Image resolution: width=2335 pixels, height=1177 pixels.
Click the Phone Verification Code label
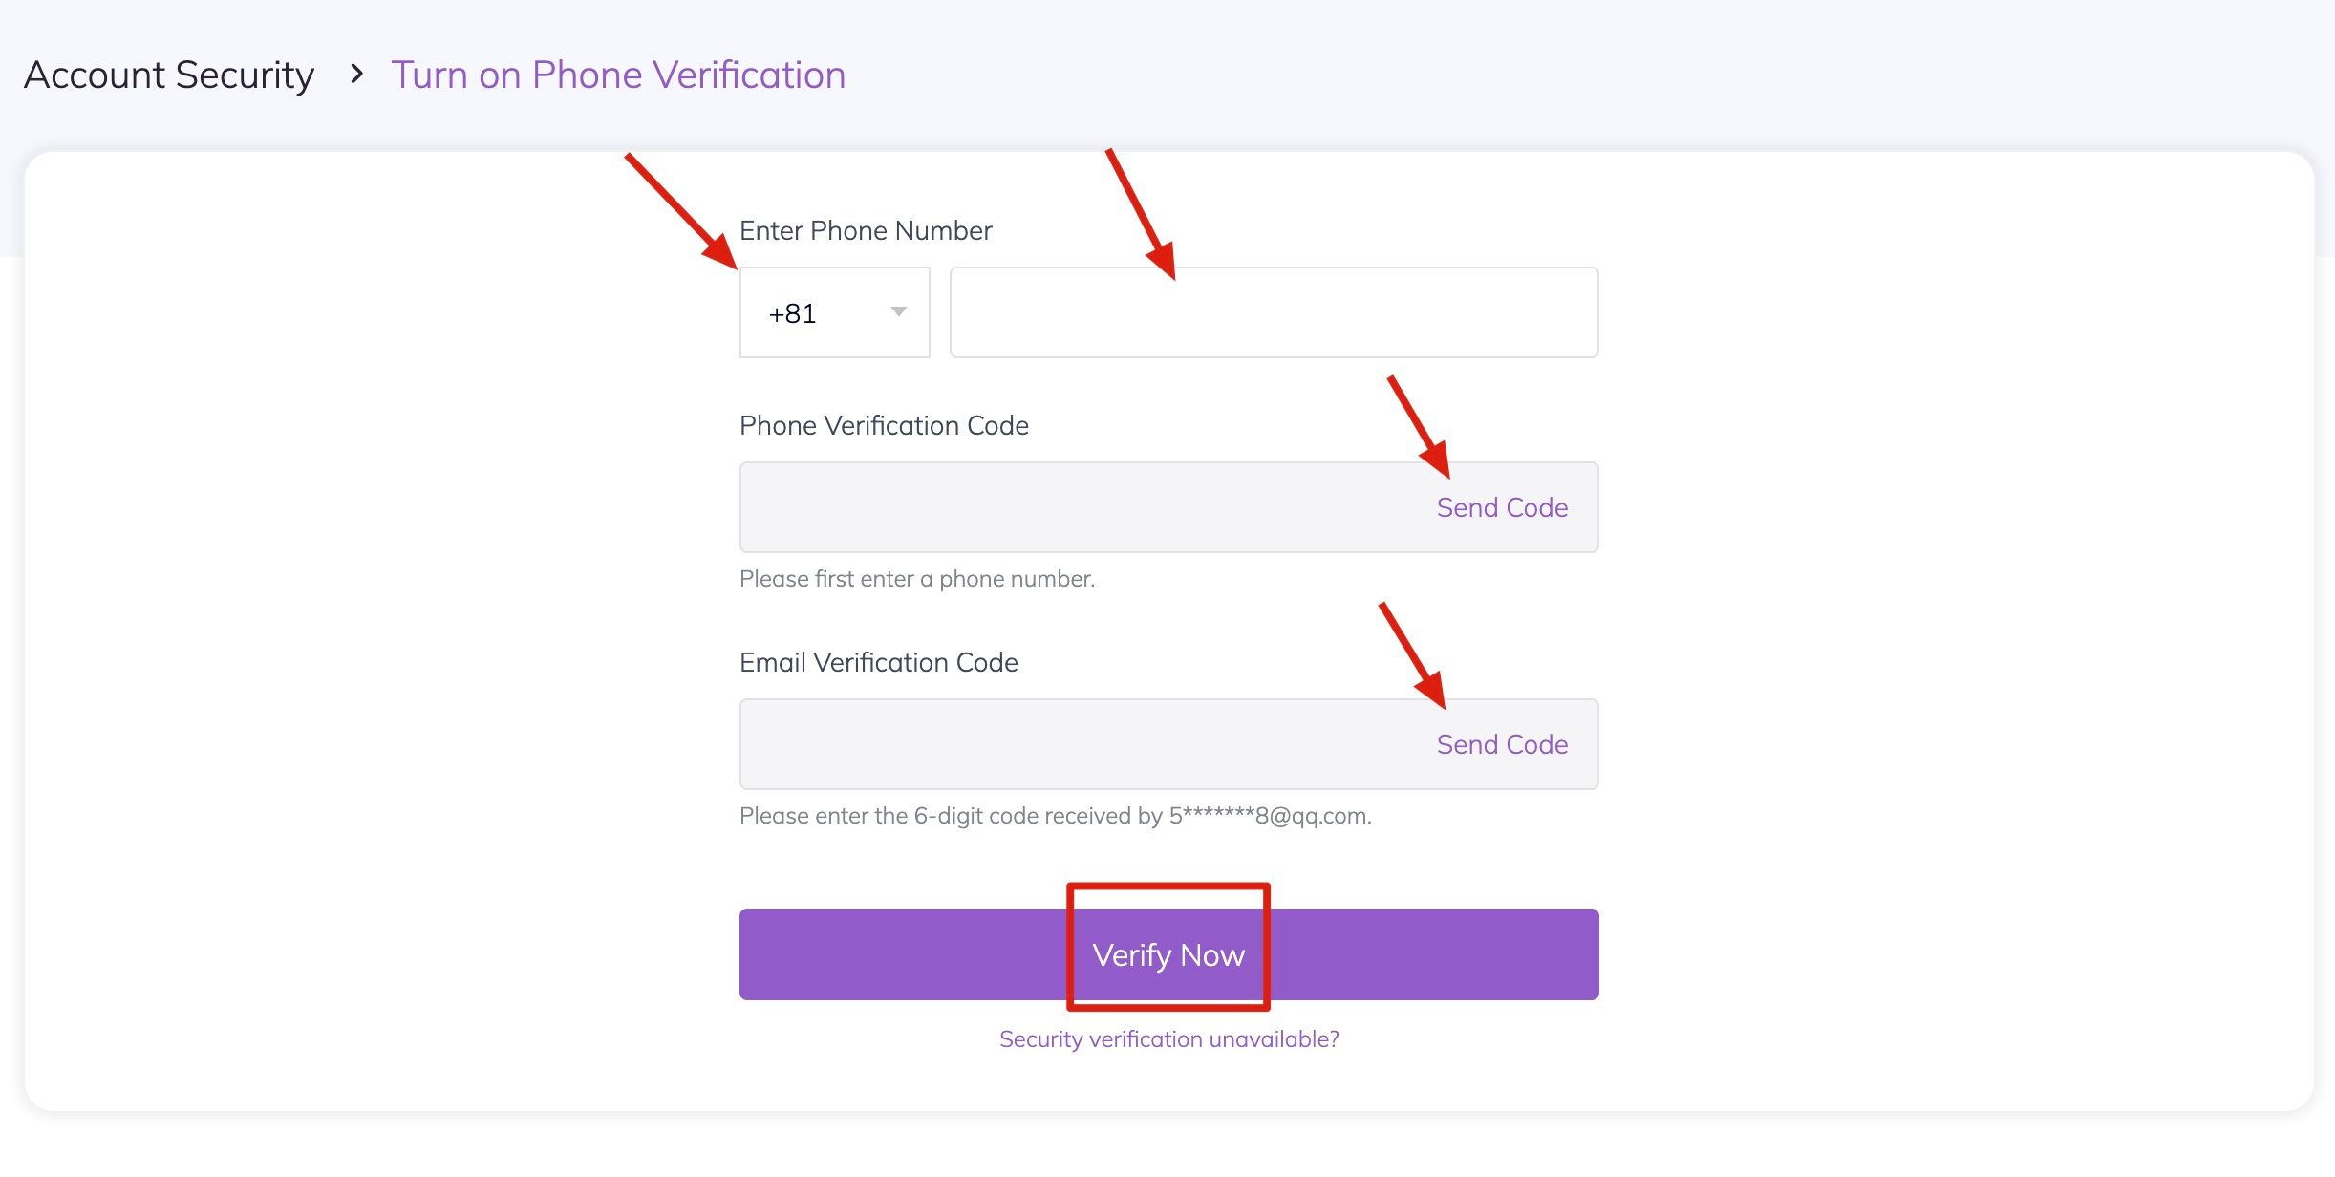click(x=884, y=426)
